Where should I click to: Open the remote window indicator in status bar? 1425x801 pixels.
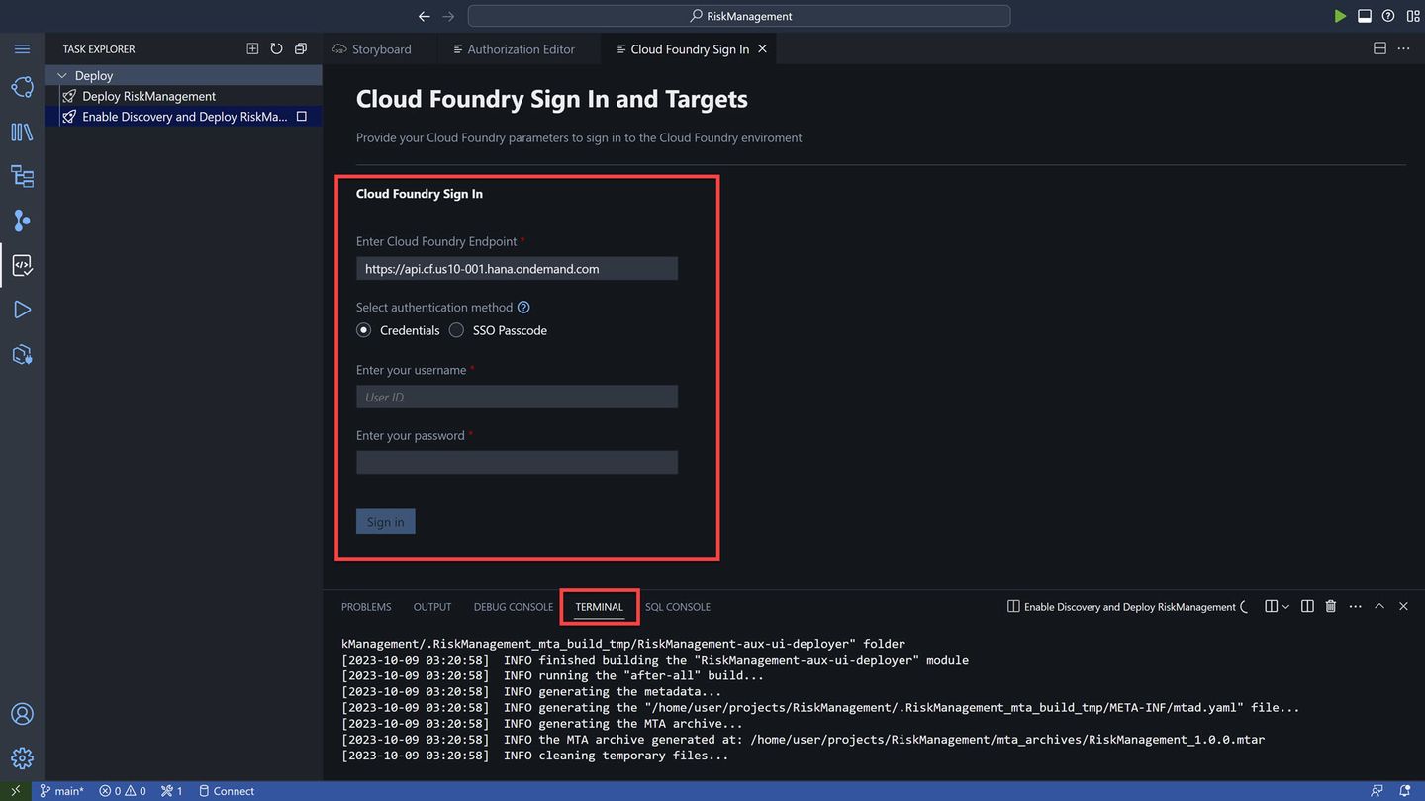[x=15, y=791]
